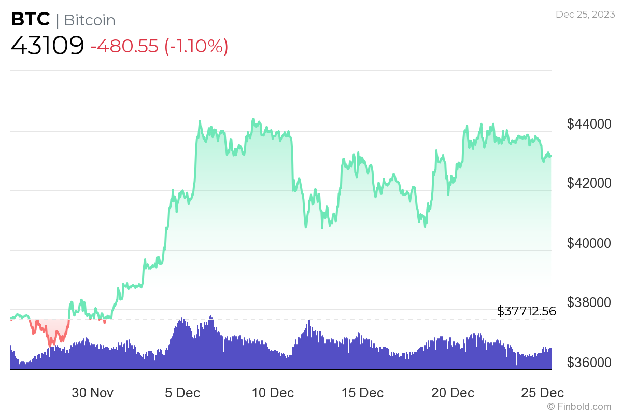Screen dimensions: 622x415
Task: Click the -480.55 (-1.10%) price change
Action: click(x=160, y=47)
